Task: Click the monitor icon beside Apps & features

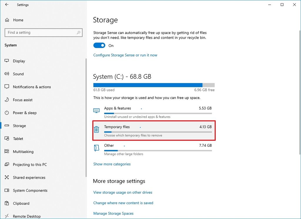Action: pyautogui.click(x=96, y=111)
